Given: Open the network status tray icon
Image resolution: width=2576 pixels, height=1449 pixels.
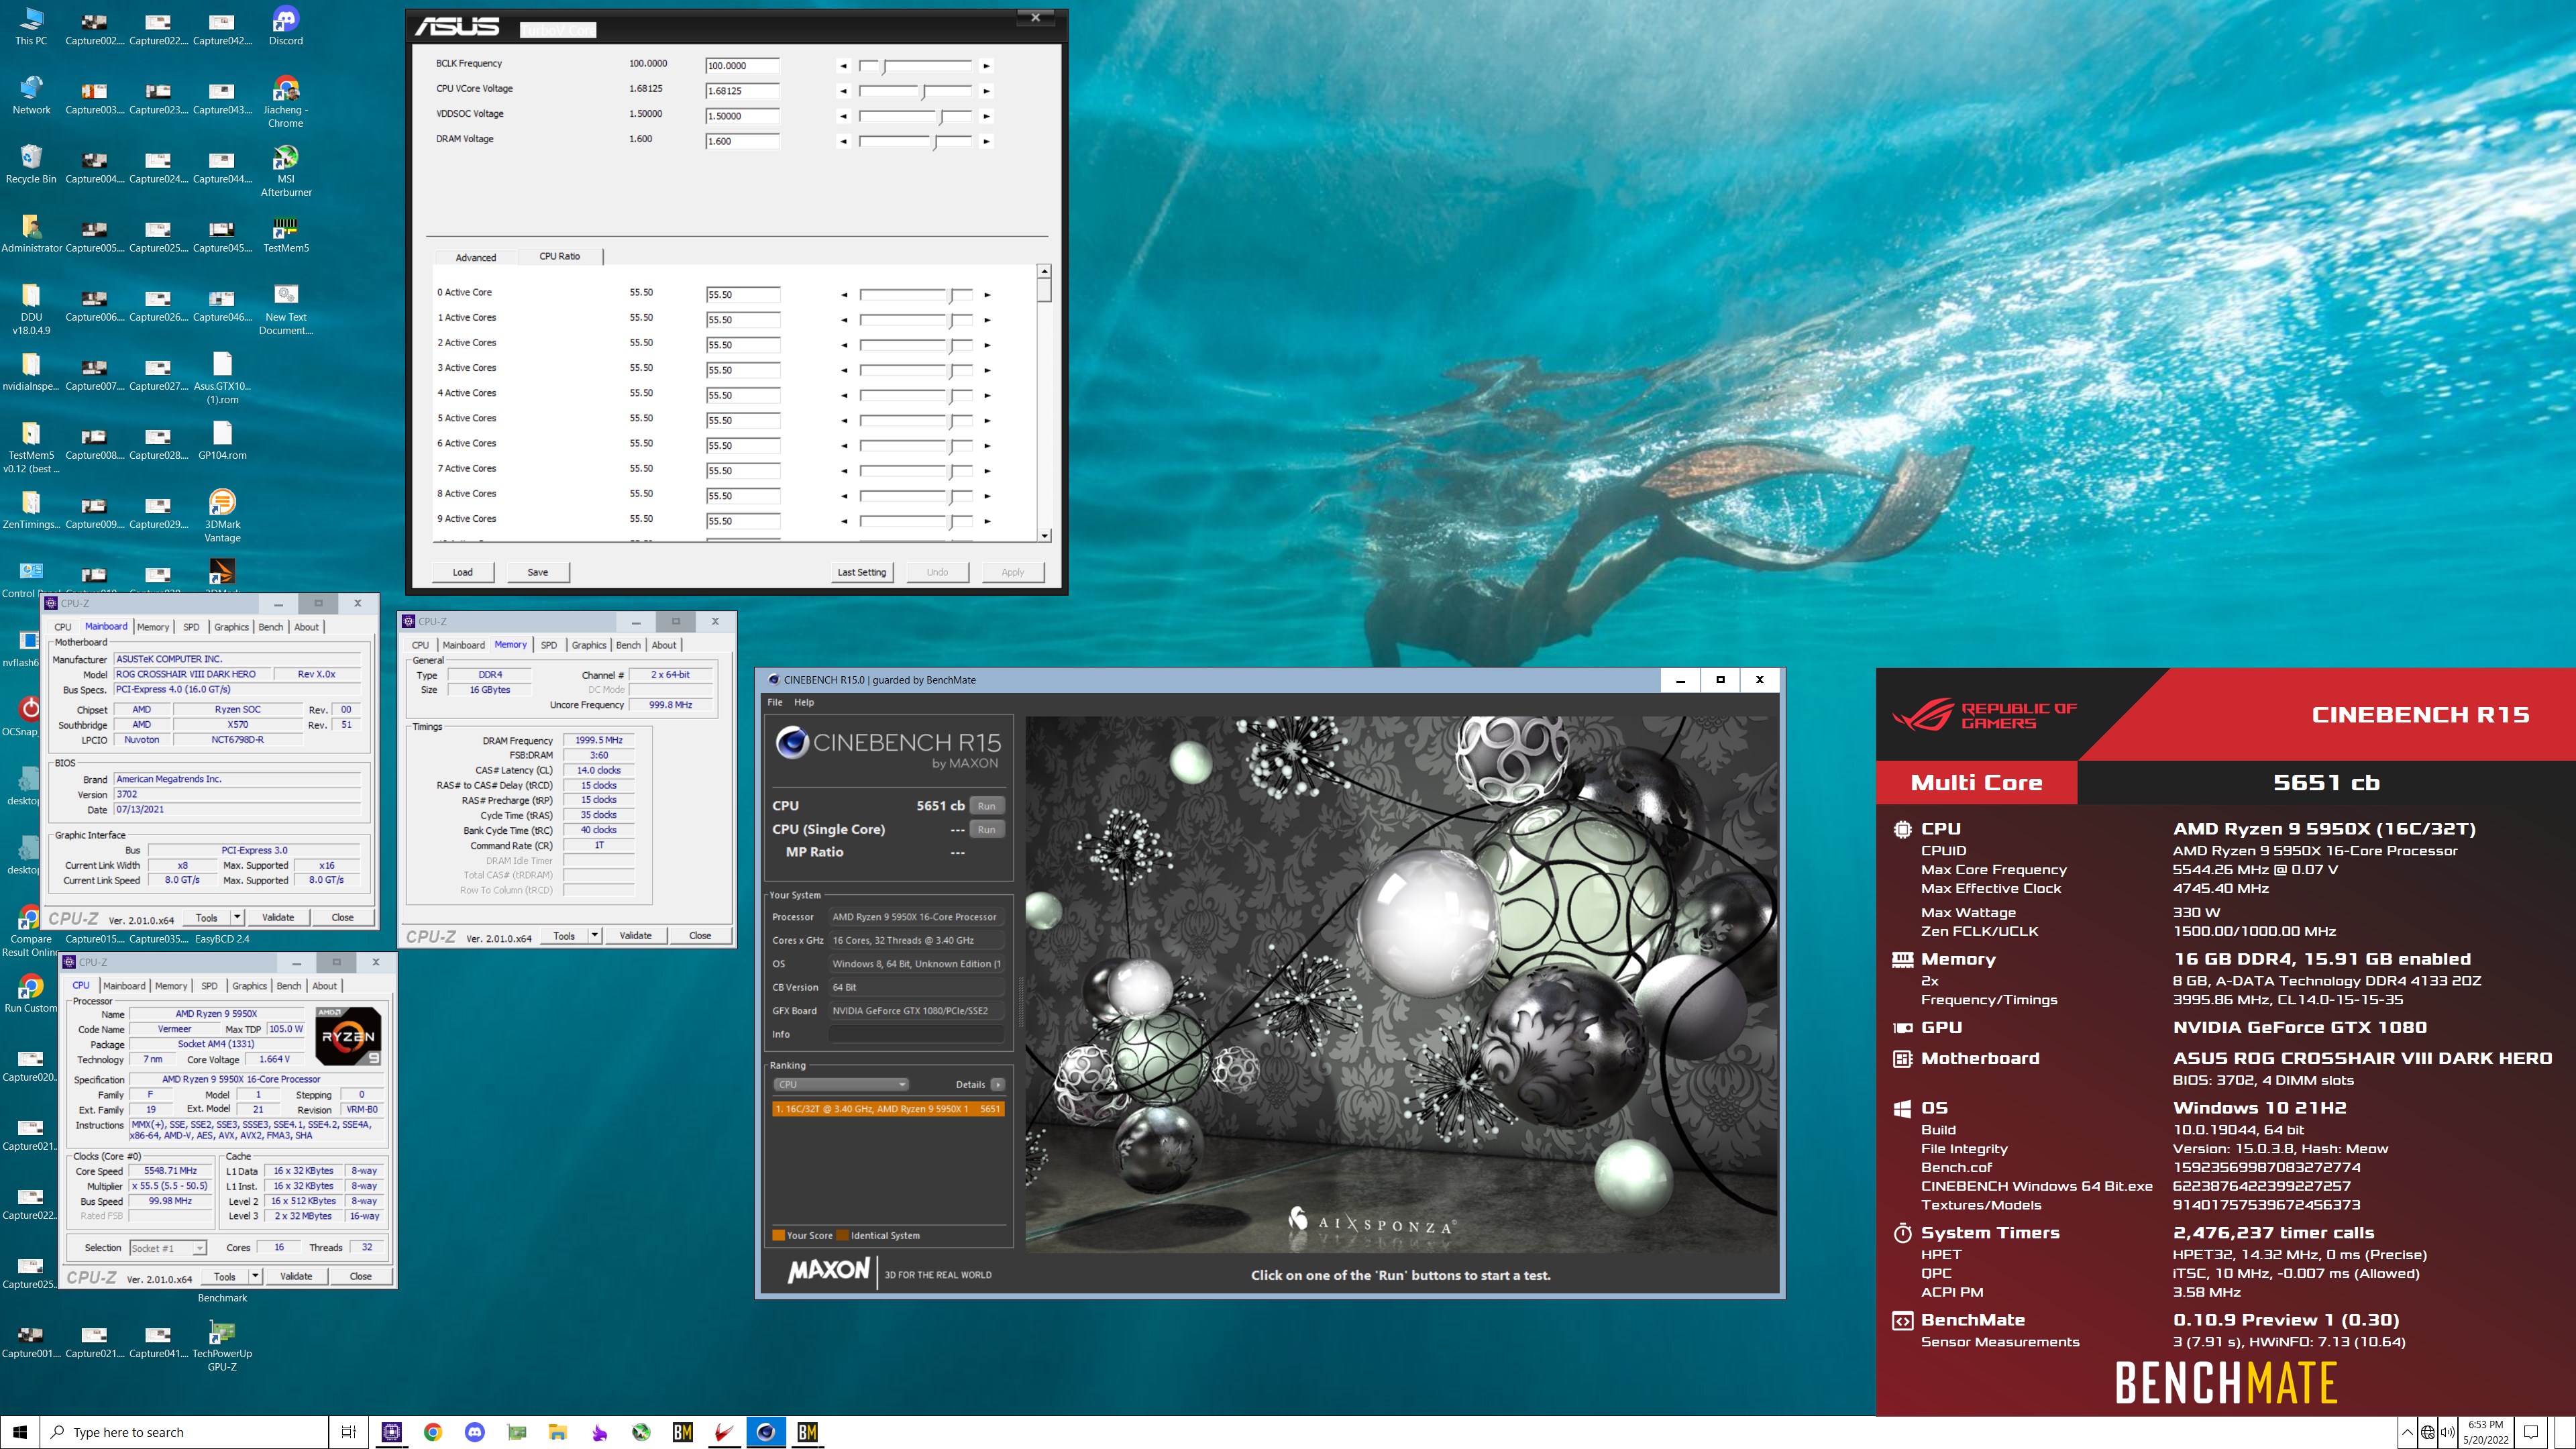Looking at the screenshot, I should point(2427,1432).
